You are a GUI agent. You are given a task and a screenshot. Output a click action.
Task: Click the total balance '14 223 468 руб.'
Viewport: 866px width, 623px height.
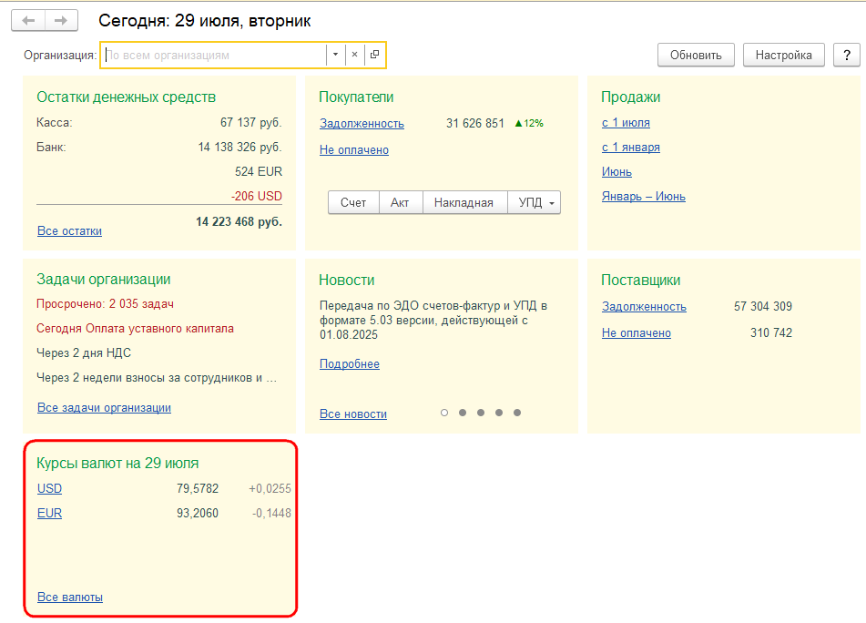(x=239, y=221)
